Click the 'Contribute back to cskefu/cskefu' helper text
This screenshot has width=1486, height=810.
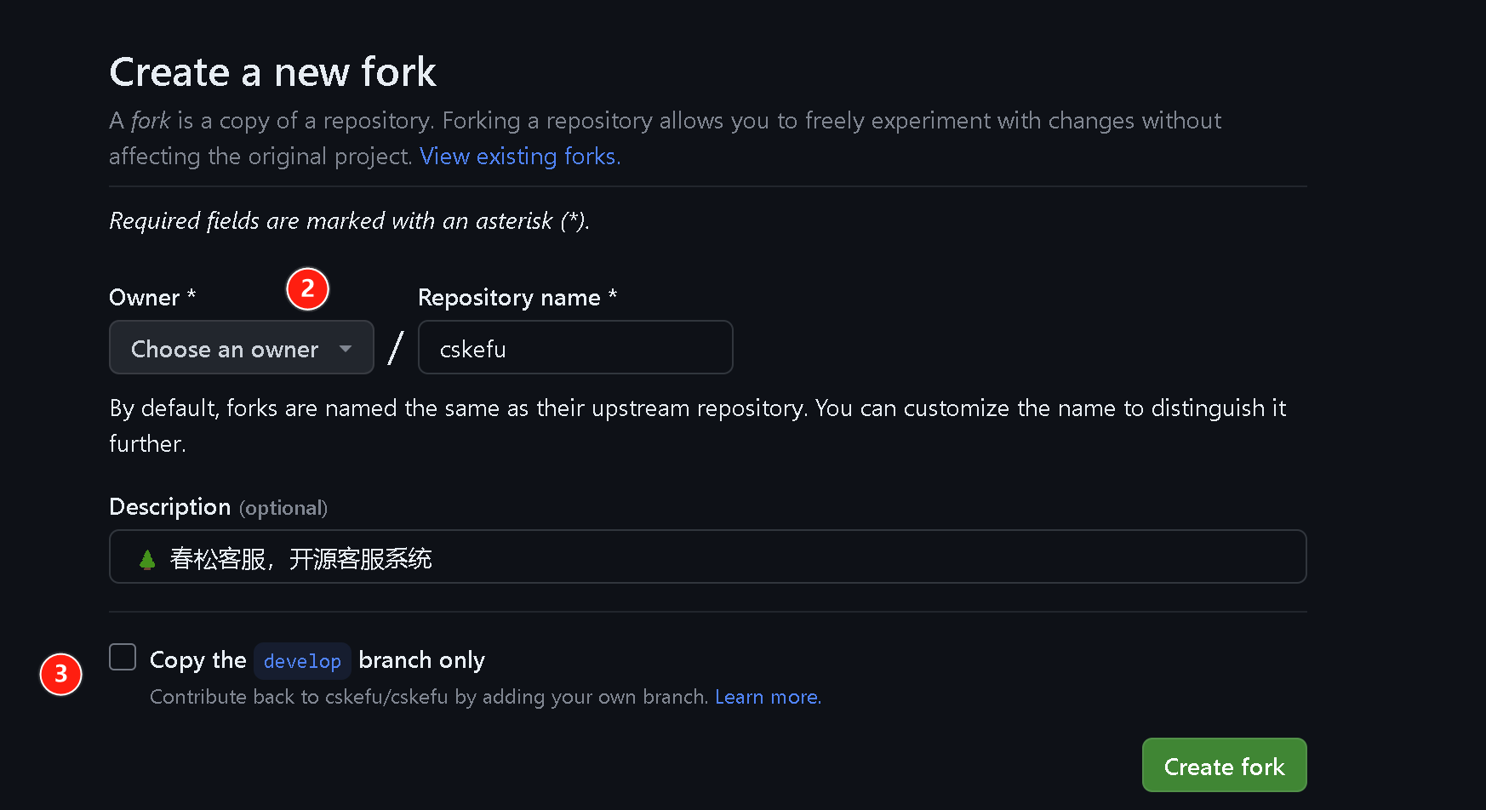pos(299,697)
